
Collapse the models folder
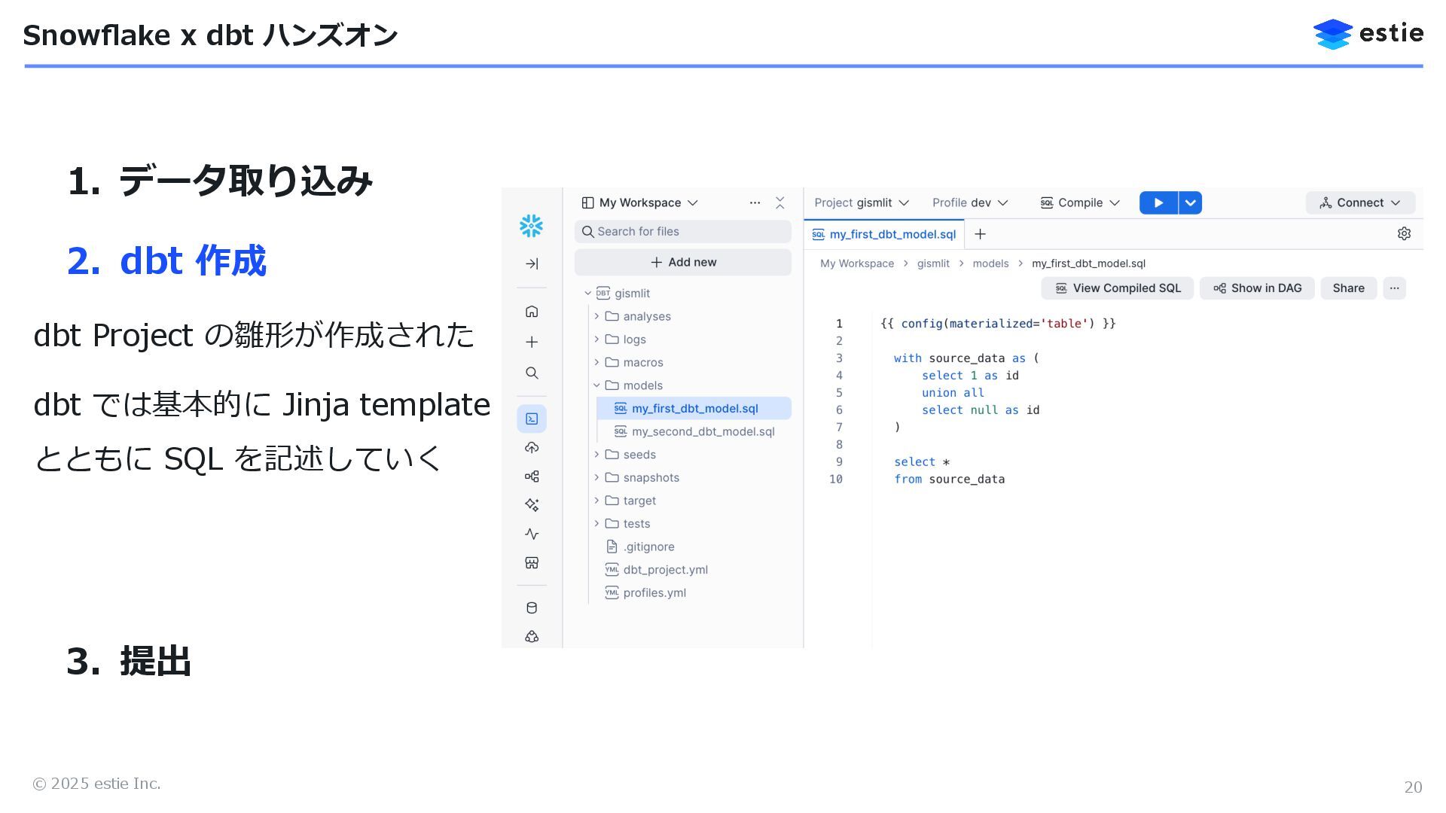point(596,385)
